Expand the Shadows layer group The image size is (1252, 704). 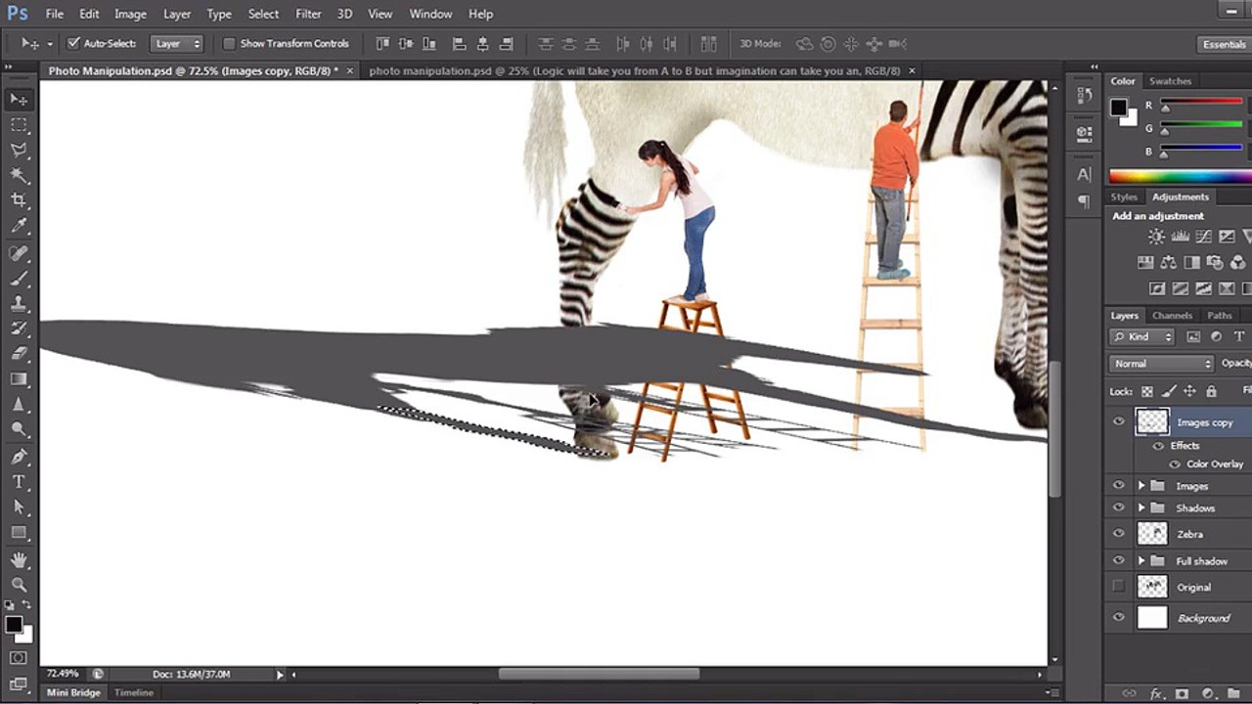pyautogui.click(x=1140, y=508)
